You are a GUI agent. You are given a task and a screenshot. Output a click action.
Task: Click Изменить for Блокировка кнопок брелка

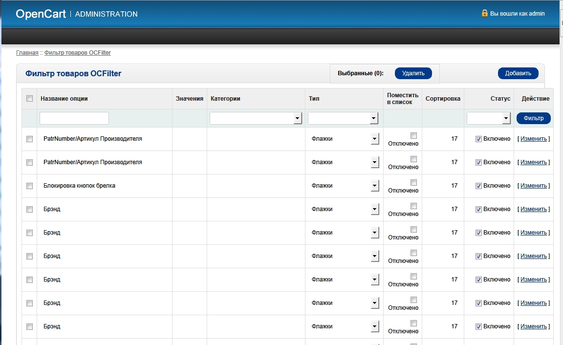[x=534, y=186]
